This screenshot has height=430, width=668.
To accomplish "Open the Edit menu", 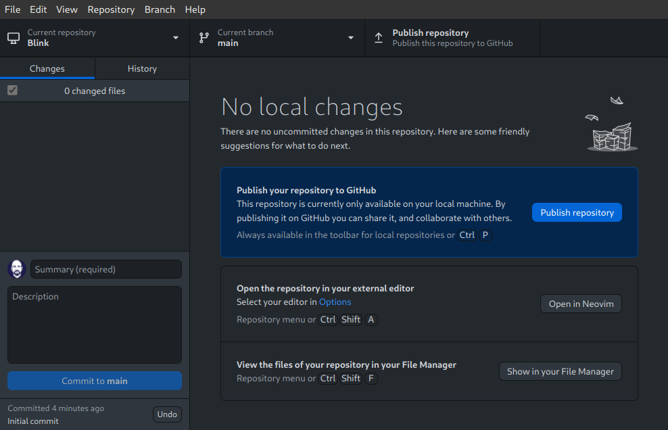I will point(38,9).
